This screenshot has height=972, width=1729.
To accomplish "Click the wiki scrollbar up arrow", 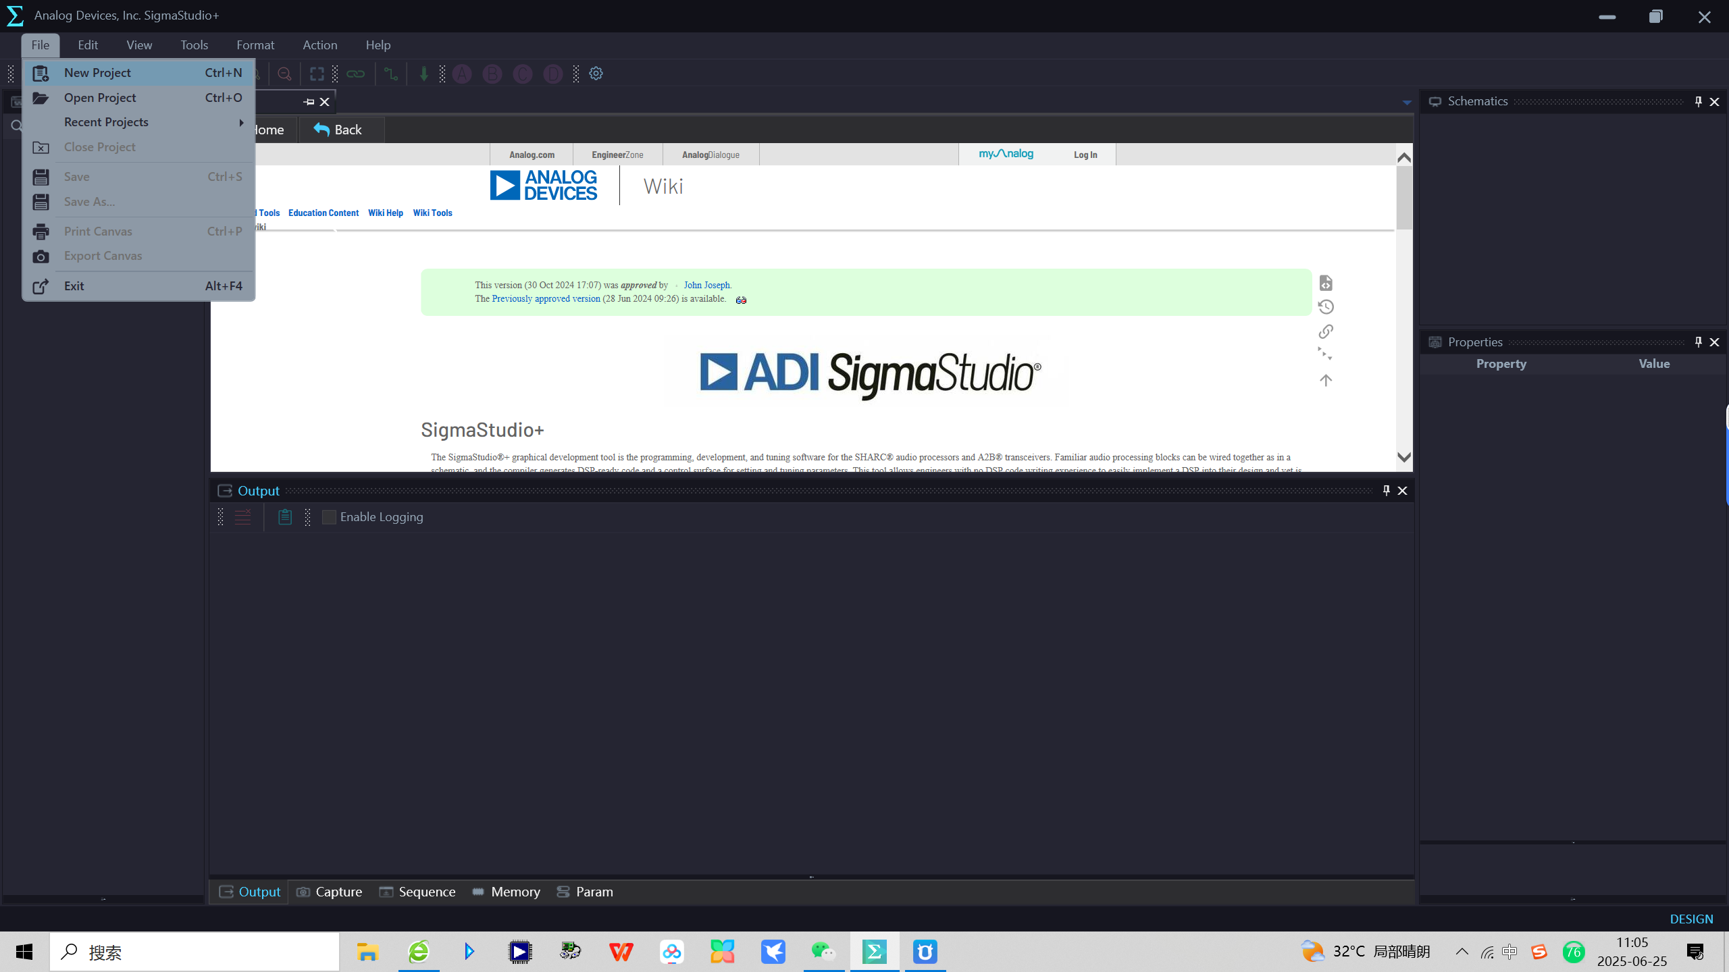I will pos(1404,157).
